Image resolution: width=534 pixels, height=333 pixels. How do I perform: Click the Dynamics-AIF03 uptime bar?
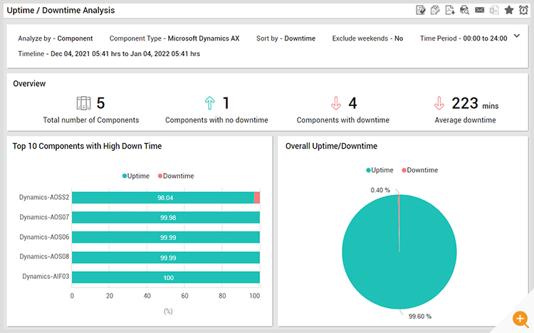pyautogui.click(x=166, y=277)
